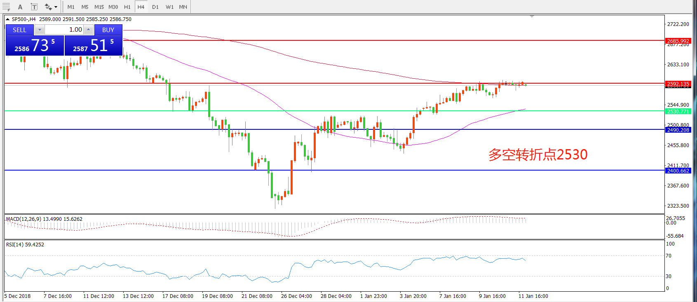Toggle the active H4 timeframe button
This screenshot has height=302, width=697.
pyautogui.click(x=141, y=7)
